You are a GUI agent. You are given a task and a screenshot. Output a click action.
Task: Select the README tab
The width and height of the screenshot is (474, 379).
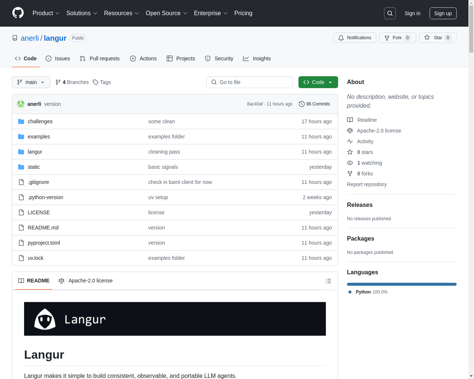click(34, 281)
